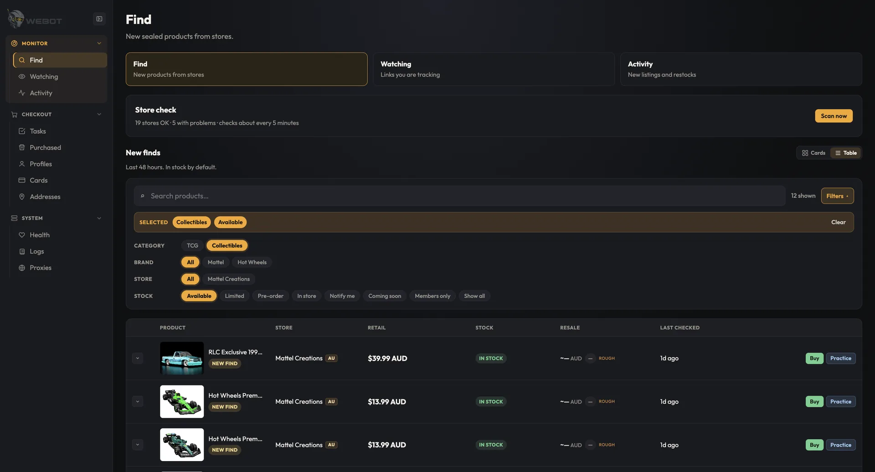Click the Logs document icon in sidebar
The height and width of the screenshot is (472, 875).
coord(22,251)
